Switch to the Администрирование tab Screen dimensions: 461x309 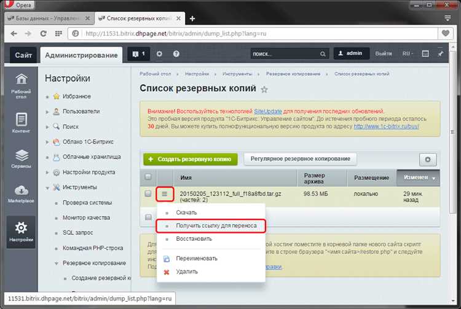coord(81,55)
